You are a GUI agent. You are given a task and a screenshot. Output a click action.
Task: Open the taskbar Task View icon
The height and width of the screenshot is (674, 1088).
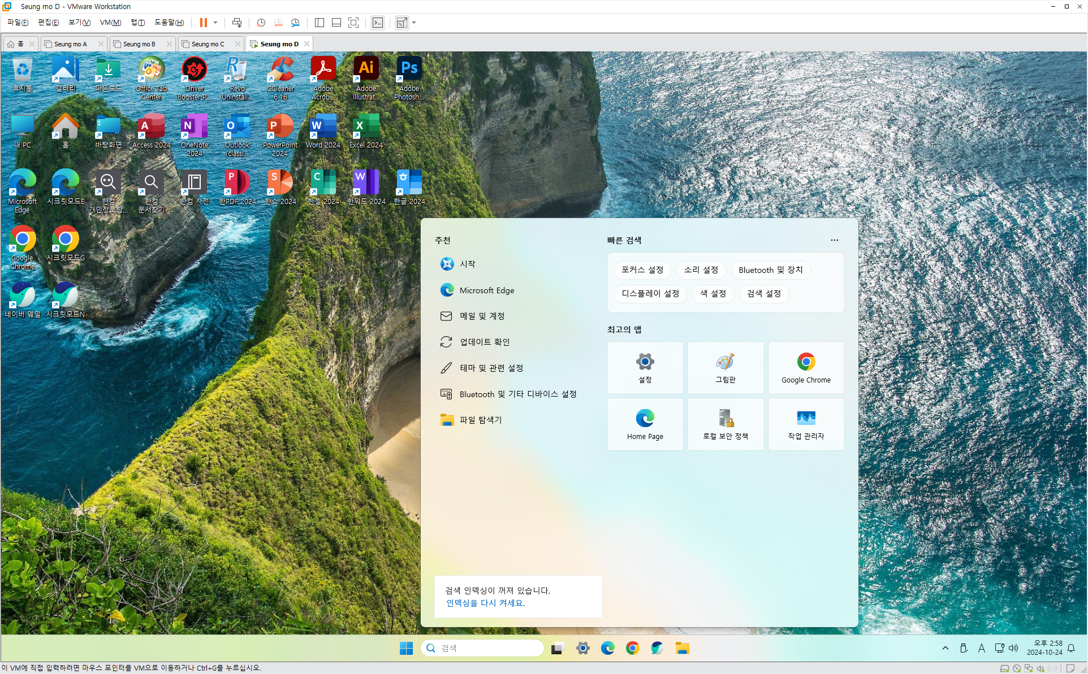558,648
